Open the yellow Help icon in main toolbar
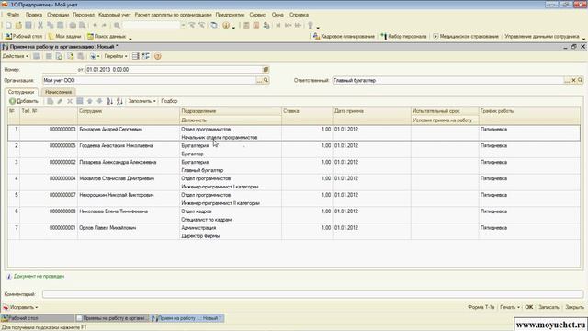This screenshot has height=331, width=588. [x=226, y=25]
